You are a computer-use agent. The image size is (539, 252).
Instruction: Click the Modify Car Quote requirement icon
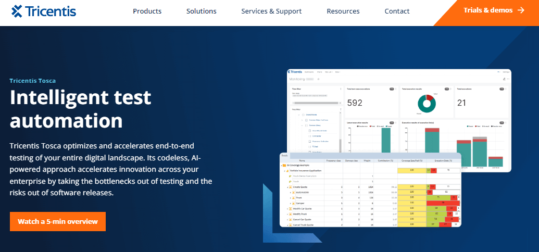coord(290,209)
